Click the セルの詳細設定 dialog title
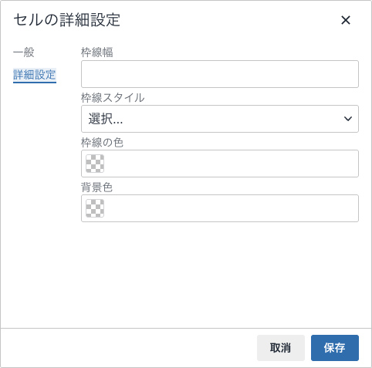Viewport: 372px width, 368px height. [66, 20]
